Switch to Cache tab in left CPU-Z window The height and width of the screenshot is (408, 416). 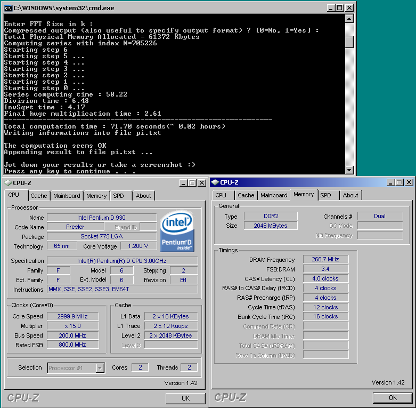(39, 196)
